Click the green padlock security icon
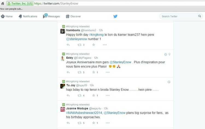This screenshot has height=129, width=205. pos(9,4)
